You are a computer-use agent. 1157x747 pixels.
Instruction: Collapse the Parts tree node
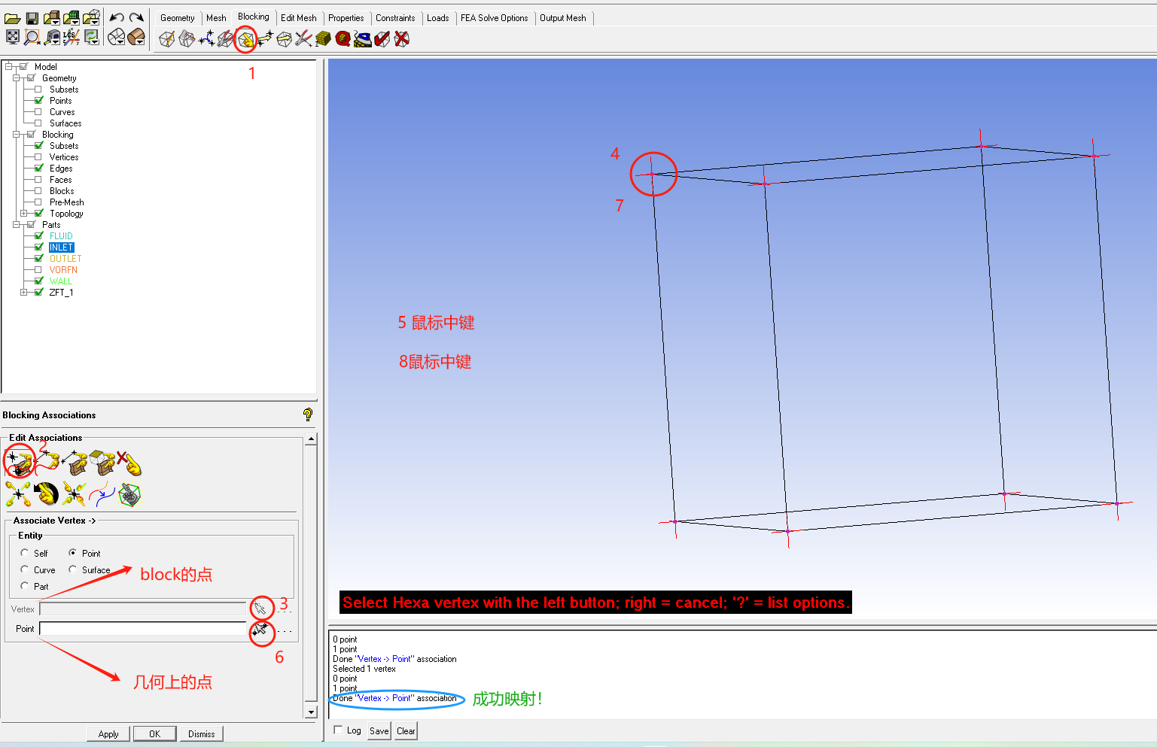[16, 224]
